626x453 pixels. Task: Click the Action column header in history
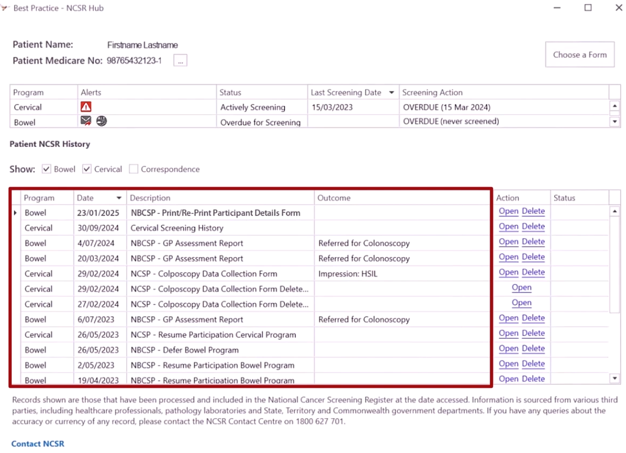pyautogui.click(x=522, y=198)
